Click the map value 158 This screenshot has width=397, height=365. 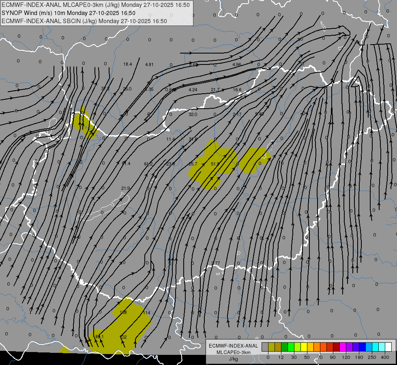pos(123,312)
